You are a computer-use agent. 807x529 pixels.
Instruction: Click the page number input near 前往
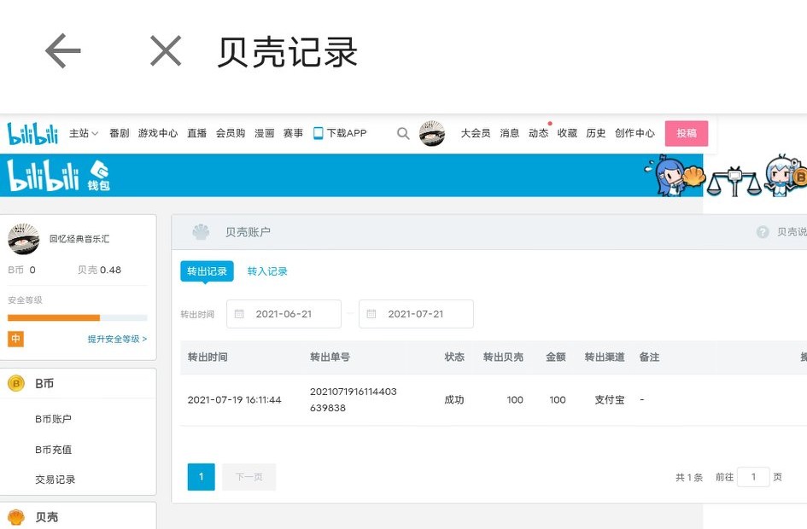[x=752, y=477]
